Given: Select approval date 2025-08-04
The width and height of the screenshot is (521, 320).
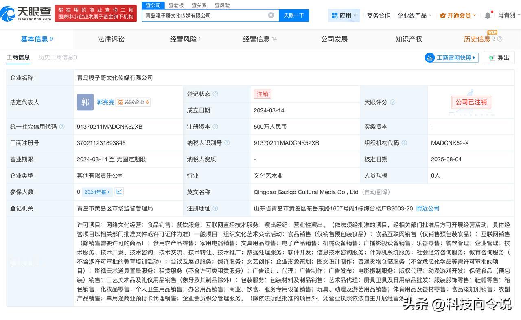Looking at the screenshot, I should [446, 159].
